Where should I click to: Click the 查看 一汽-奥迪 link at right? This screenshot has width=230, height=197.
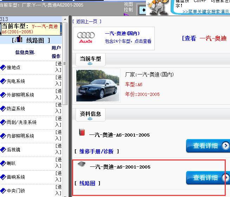point(204,38)
